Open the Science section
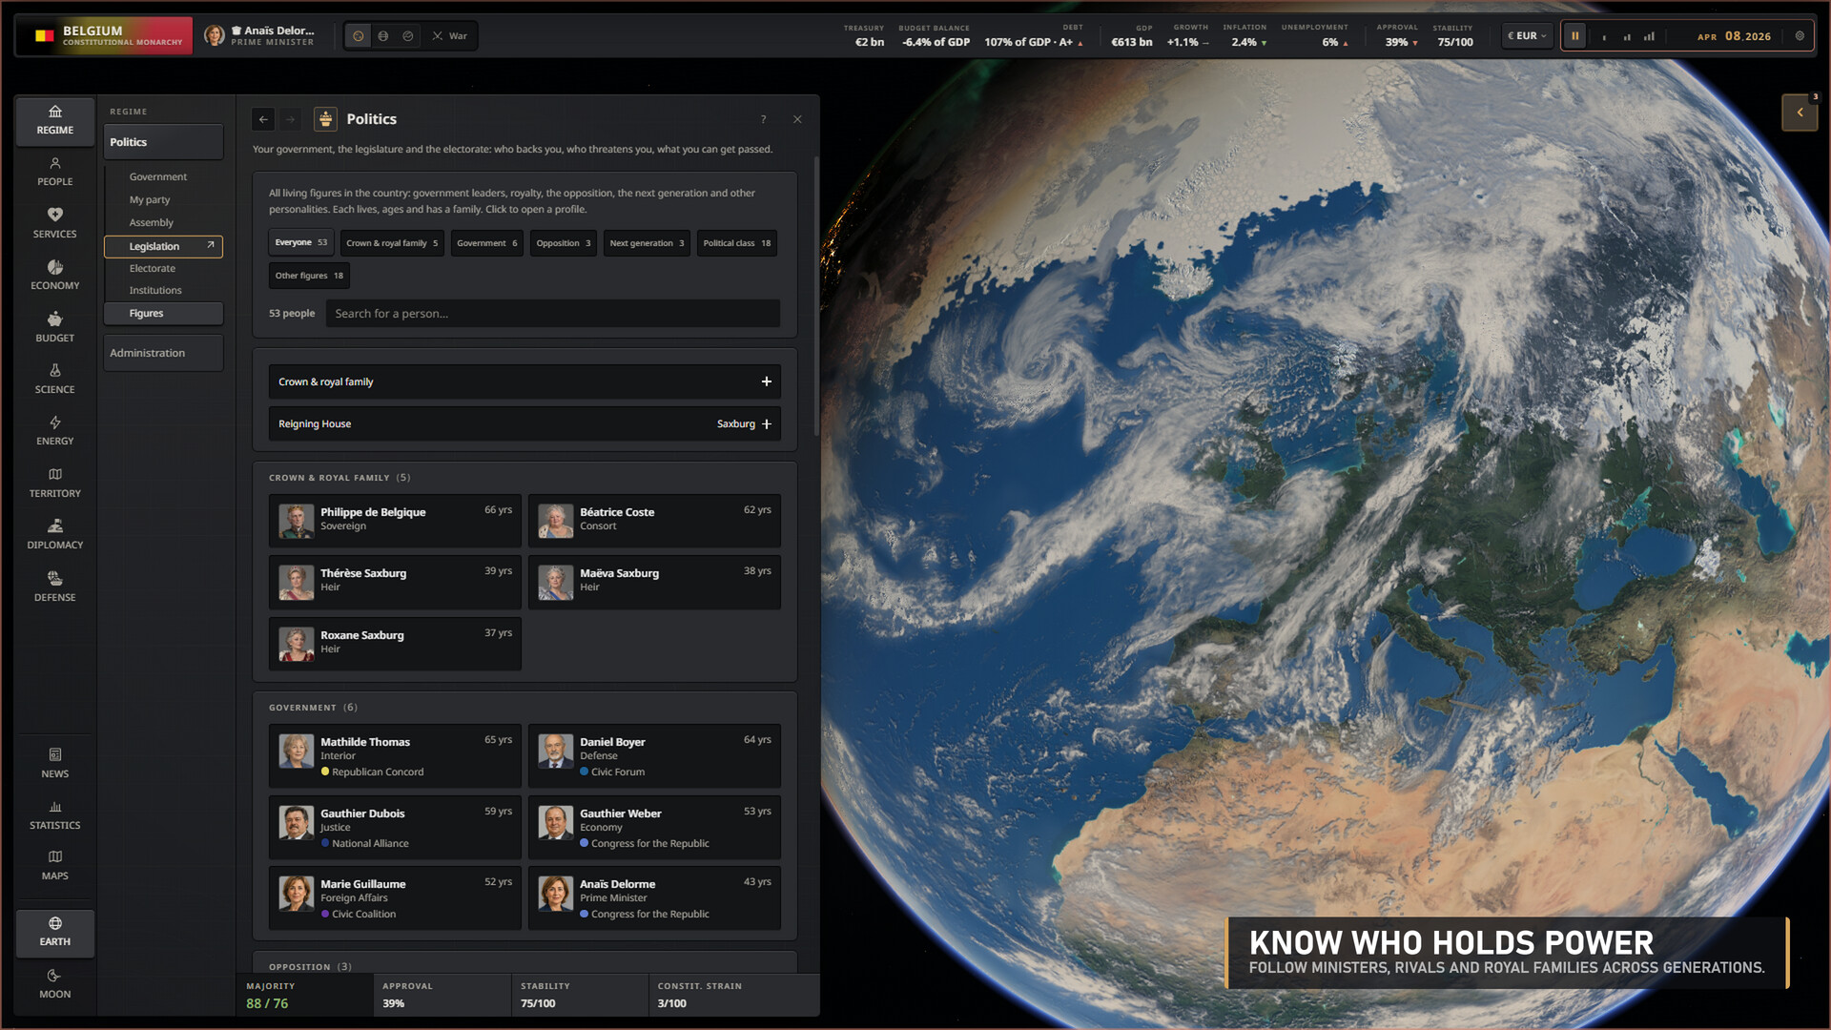The image size is (1831, 1030). coord(54,379)
